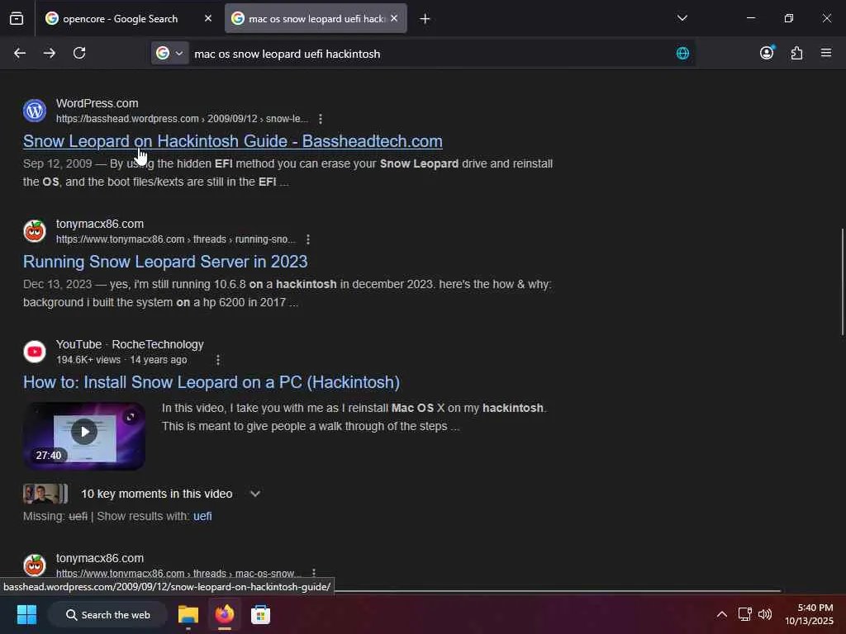The height and width of the screenshot is (634, 846).
Task: Click the Firefox taskbar icon
Action: (225, 614)
